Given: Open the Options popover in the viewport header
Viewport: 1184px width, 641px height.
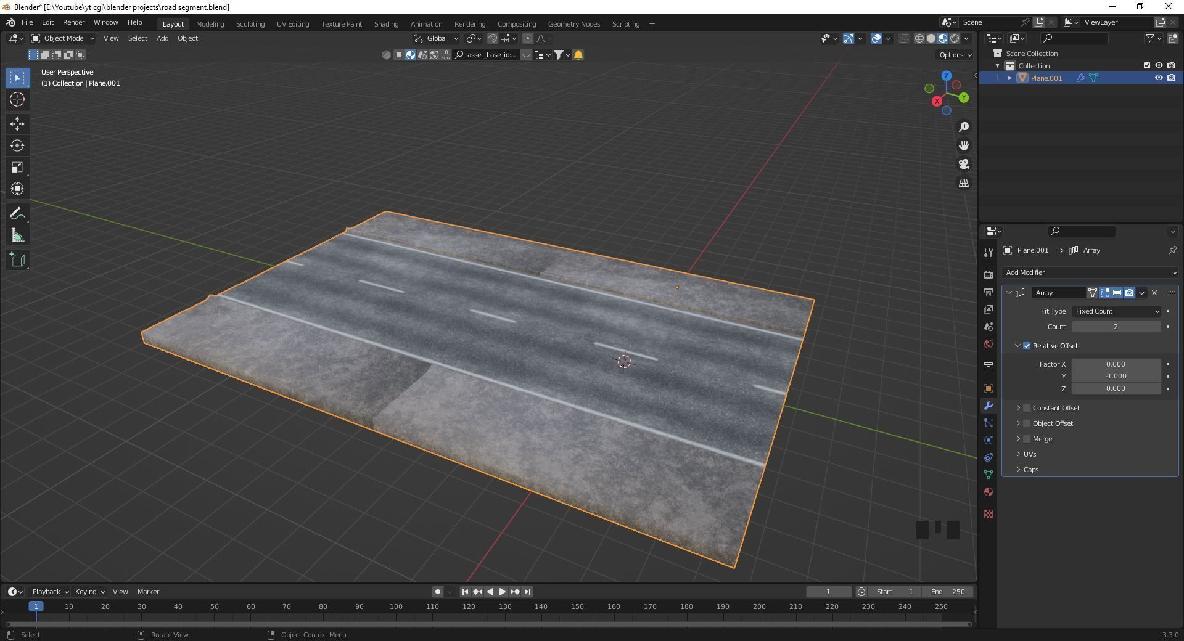Looking at the screenshot, I should [953, 55].
